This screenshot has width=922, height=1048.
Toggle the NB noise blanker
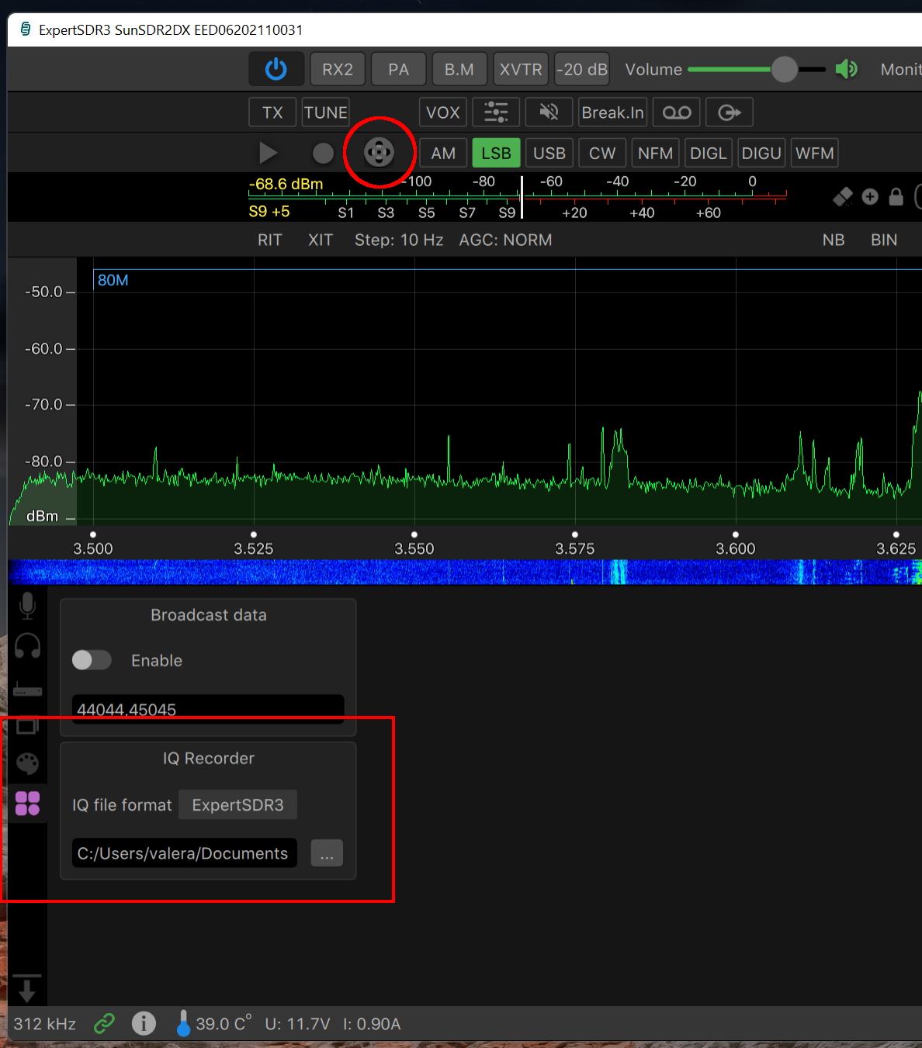[834, 240]
